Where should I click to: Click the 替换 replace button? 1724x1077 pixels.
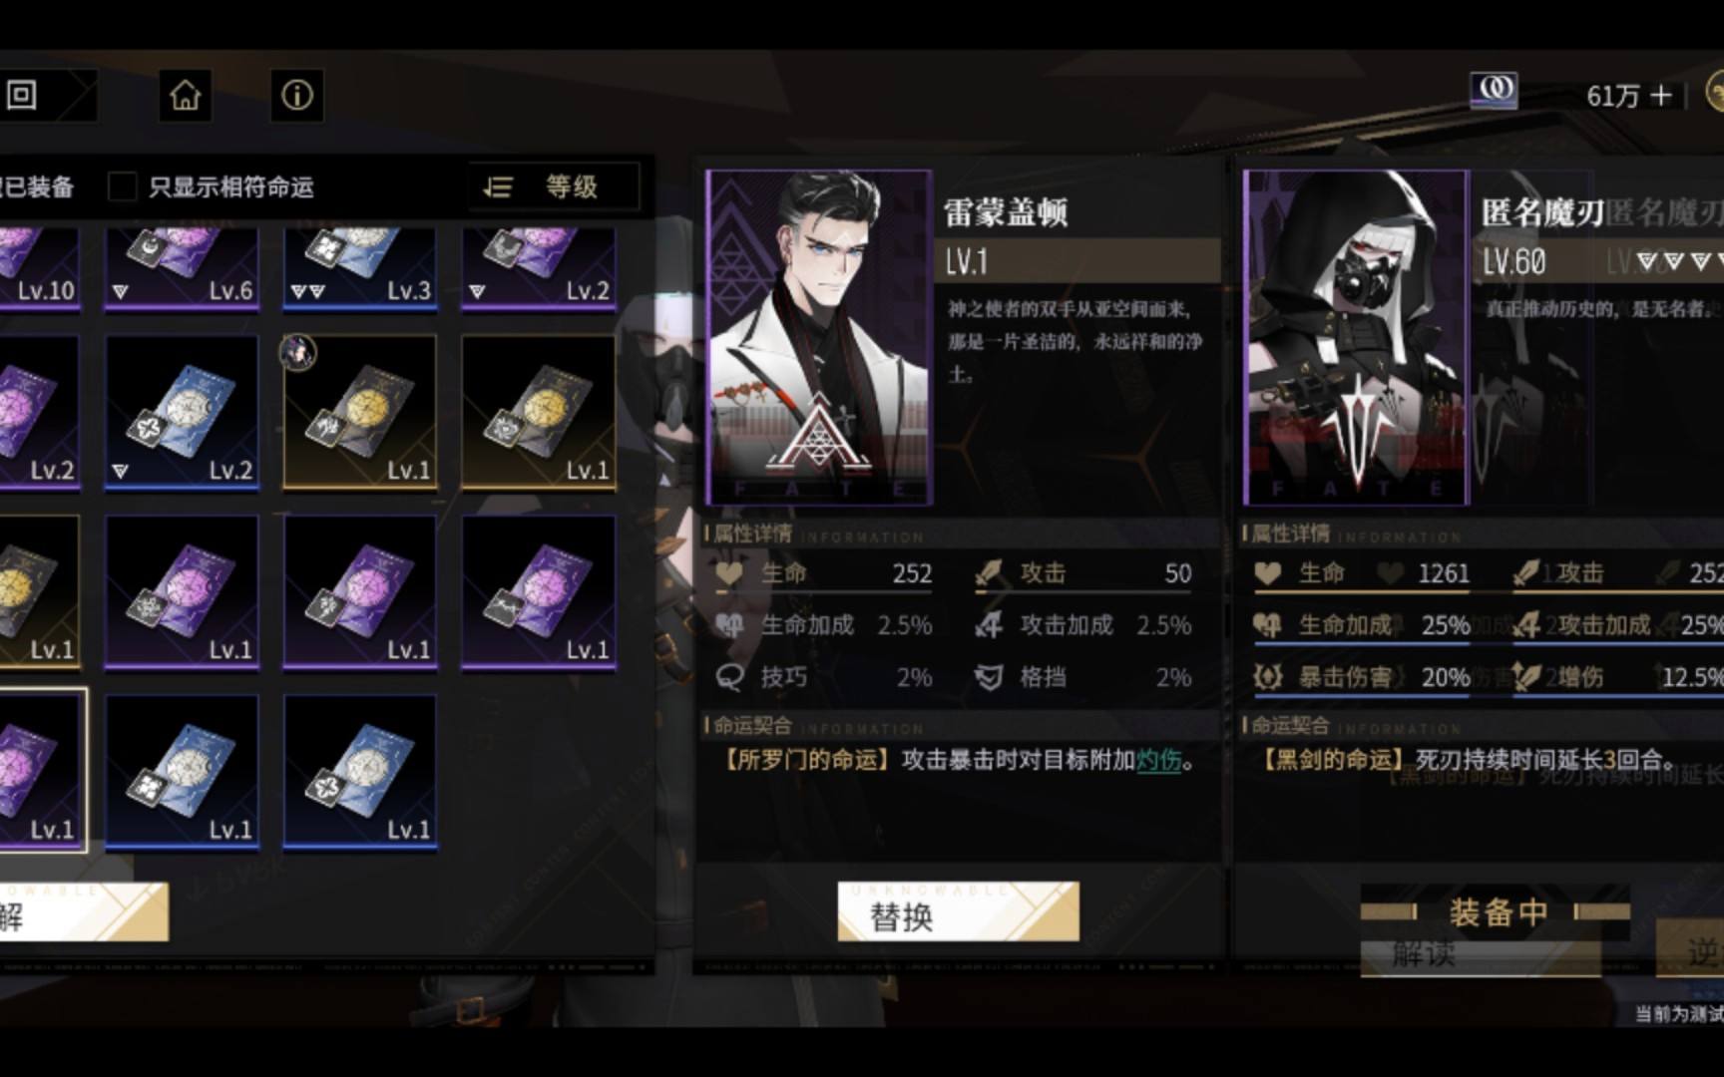click(958, 911)
